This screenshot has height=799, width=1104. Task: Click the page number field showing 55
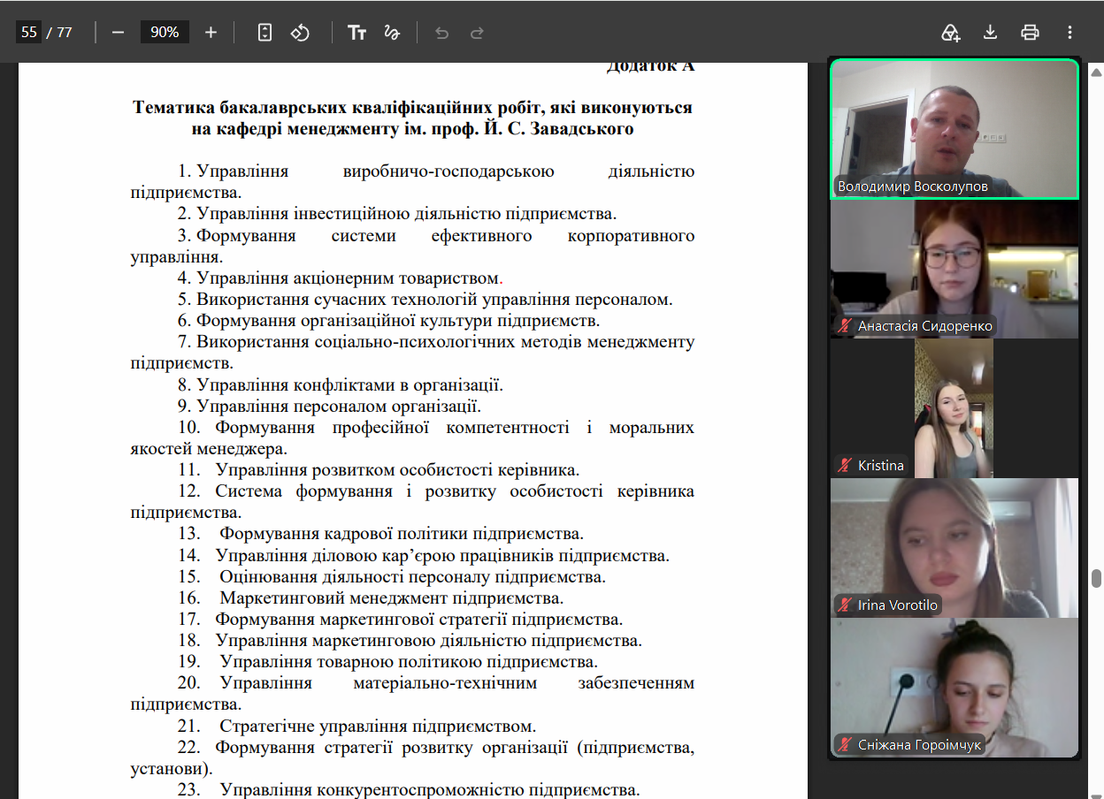click(x=29, y=33)
